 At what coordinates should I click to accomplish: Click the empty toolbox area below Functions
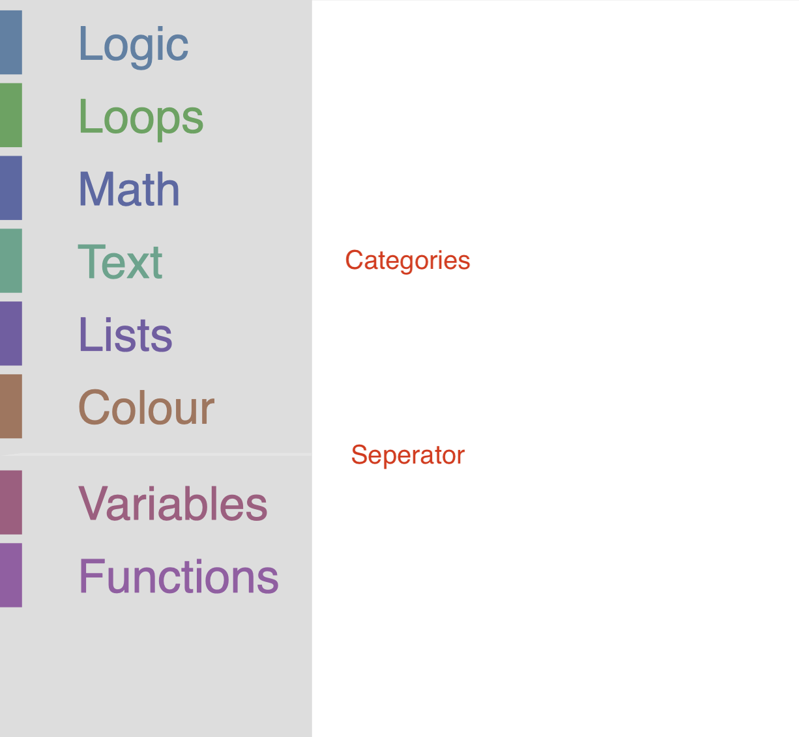pos(156,671)
